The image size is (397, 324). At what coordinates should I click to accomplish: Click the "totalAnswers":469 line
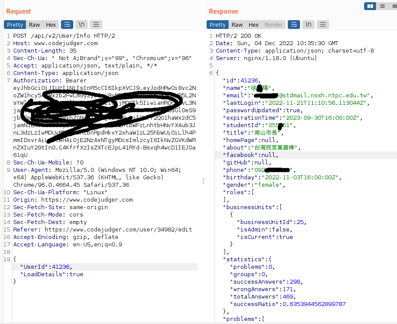[x=263, y=297]
